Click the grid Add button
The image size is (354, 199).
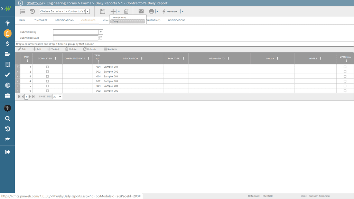[x=37, y=49]
